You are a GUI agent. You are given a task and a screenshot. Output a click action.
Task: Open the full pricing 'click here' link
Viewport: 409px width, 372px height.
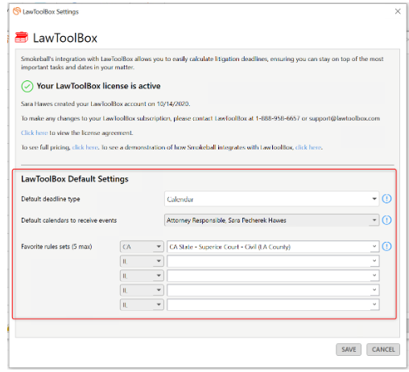85,147
